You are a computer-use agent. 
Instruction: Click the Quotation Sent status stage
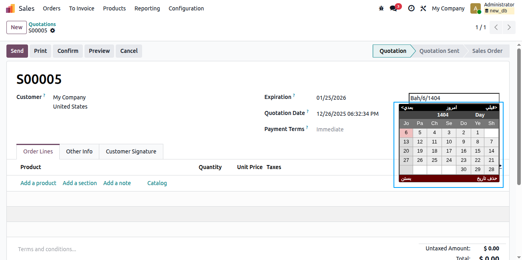coord(439,51)
